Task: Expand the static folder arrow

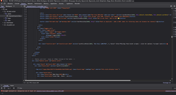Action: tap(4, 21)
